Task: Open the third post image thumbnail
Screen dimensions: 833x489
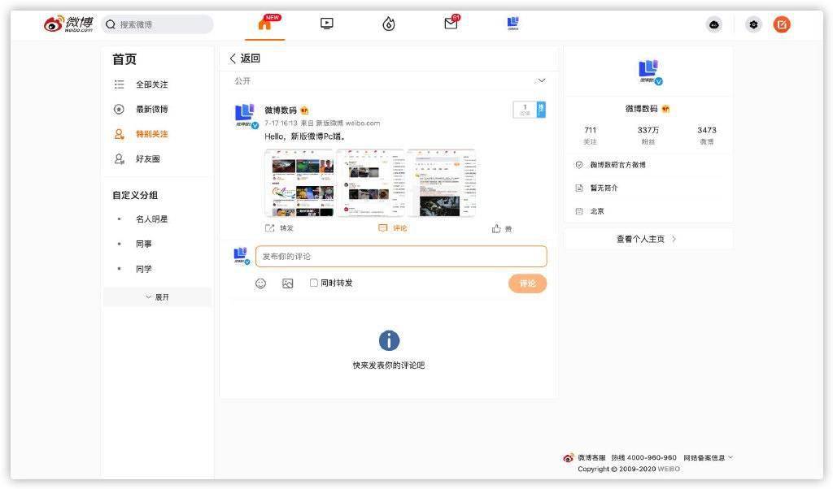Action: coord(442,183)
